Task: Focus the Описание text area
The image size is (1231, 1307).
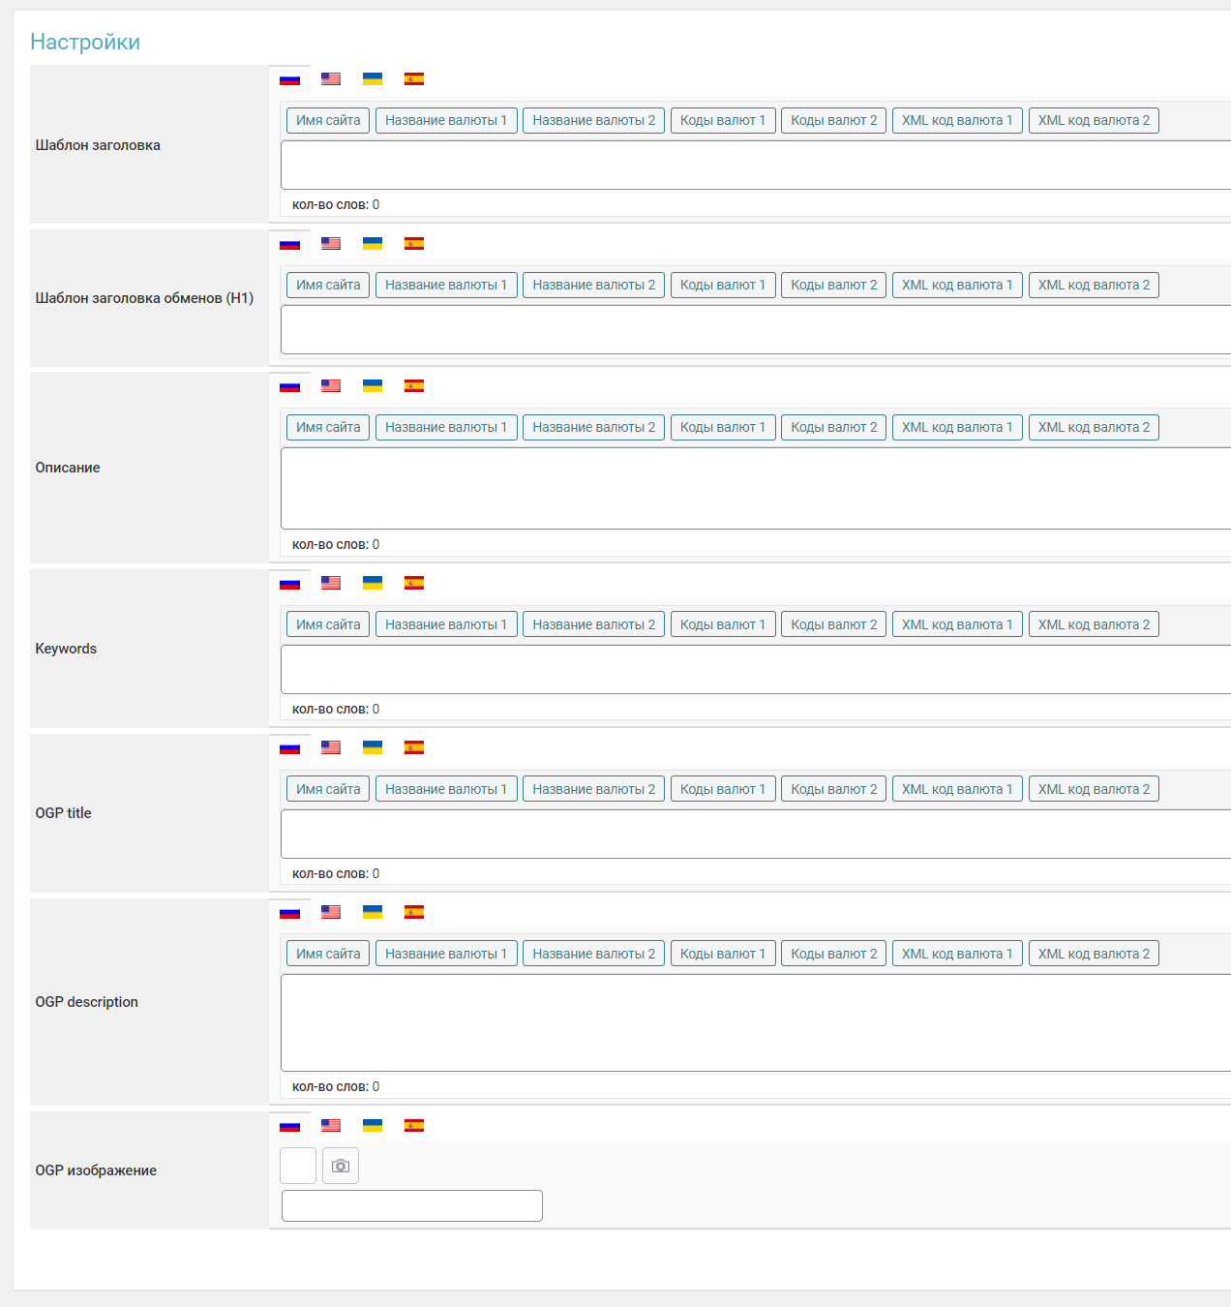Action: tap(755, 488)
